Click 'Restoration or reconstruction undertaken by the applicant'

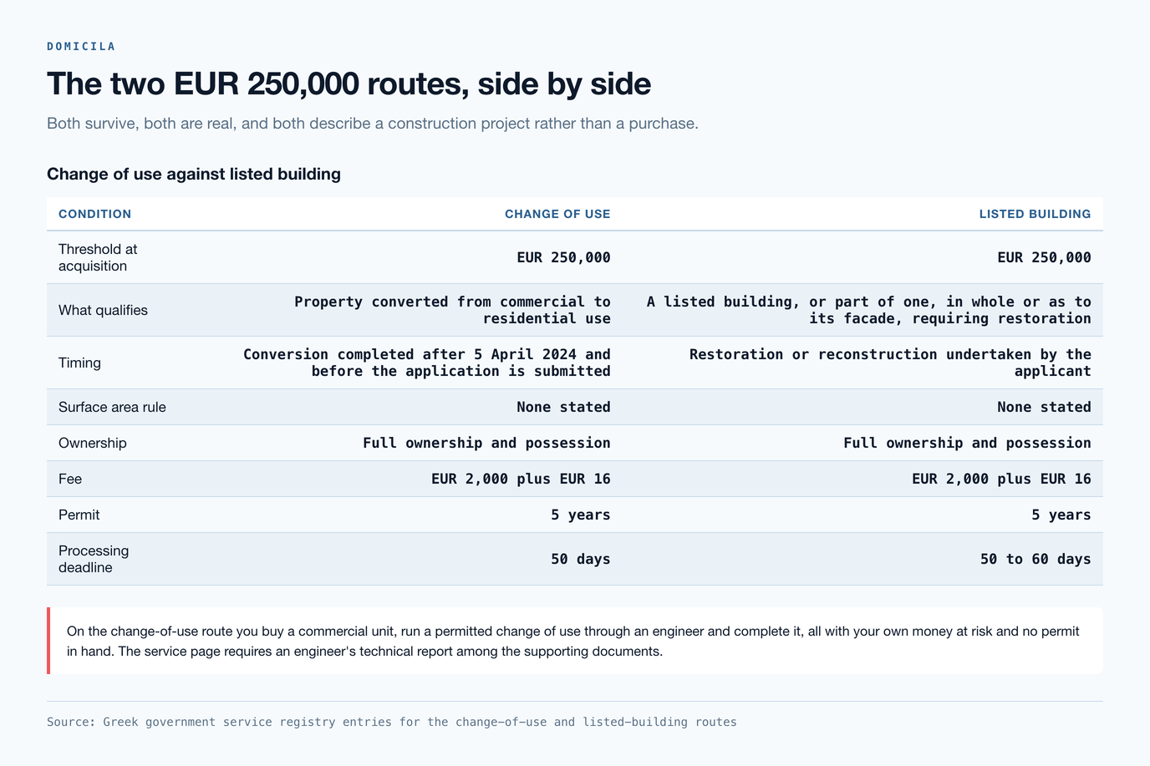coord(890,363)
